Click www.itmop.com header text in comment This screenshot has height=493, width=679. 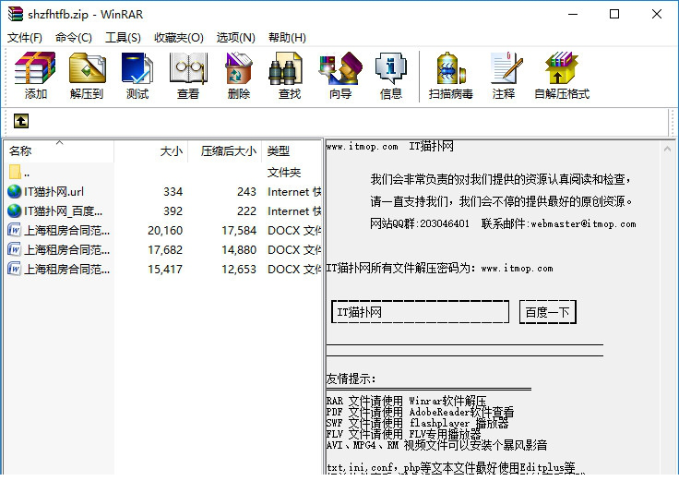[x=362, y=147]
